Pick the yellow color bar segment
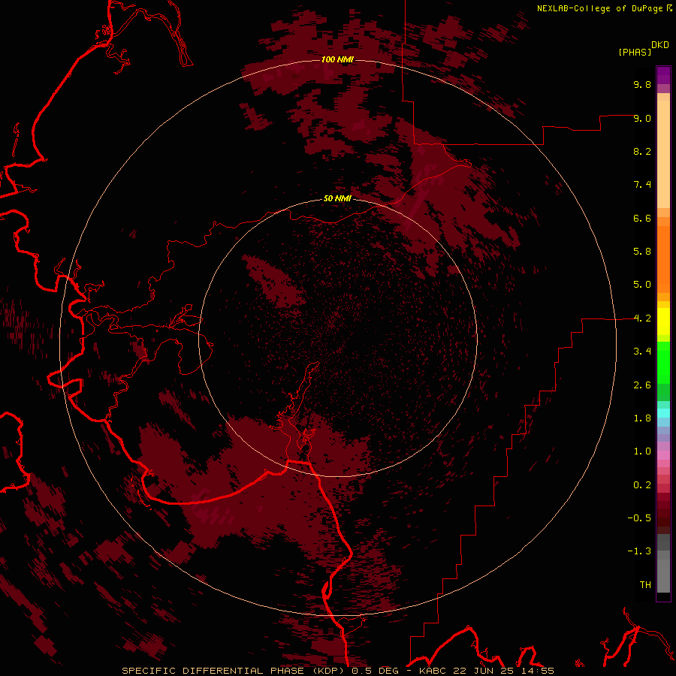 pyautogui.click(x=663, y=321)
